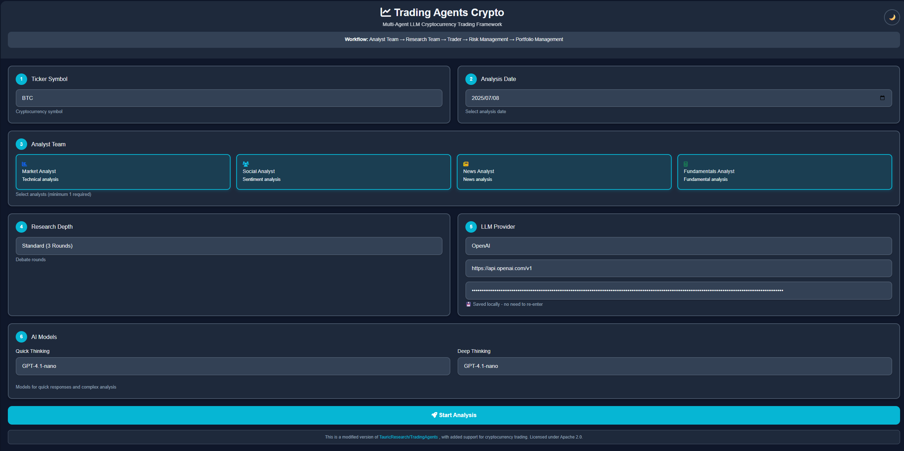Click the Social Analyst people icon
The width and height of the screenshot is (904, 451).
click(x=246, y=164)
